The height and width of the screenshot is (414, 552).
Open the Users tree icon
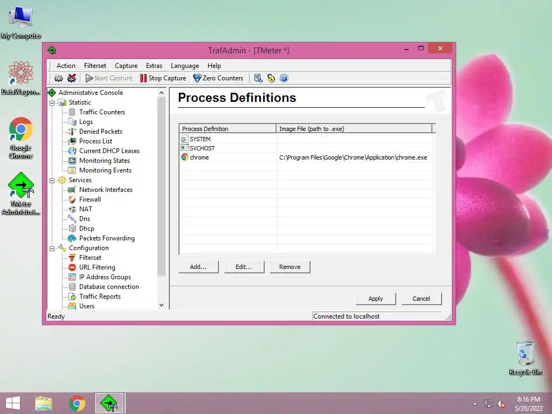point(72,306)
